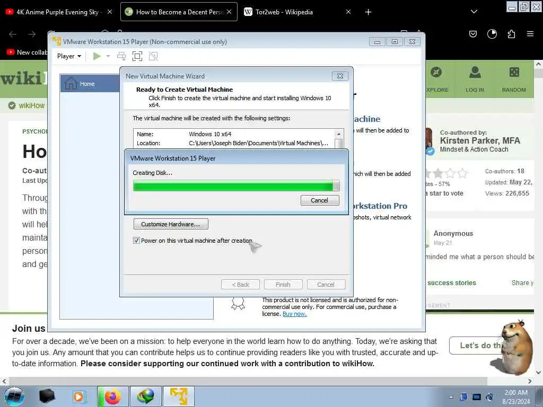The width and height of the screenshot is (543, 407).
Task: Open the Firefox extensions puzzle icon
Action: click(511, 34)
